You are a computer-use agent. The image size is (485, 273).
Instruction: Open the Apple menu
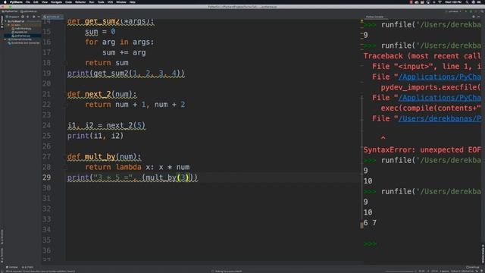(x=5, y=2)
